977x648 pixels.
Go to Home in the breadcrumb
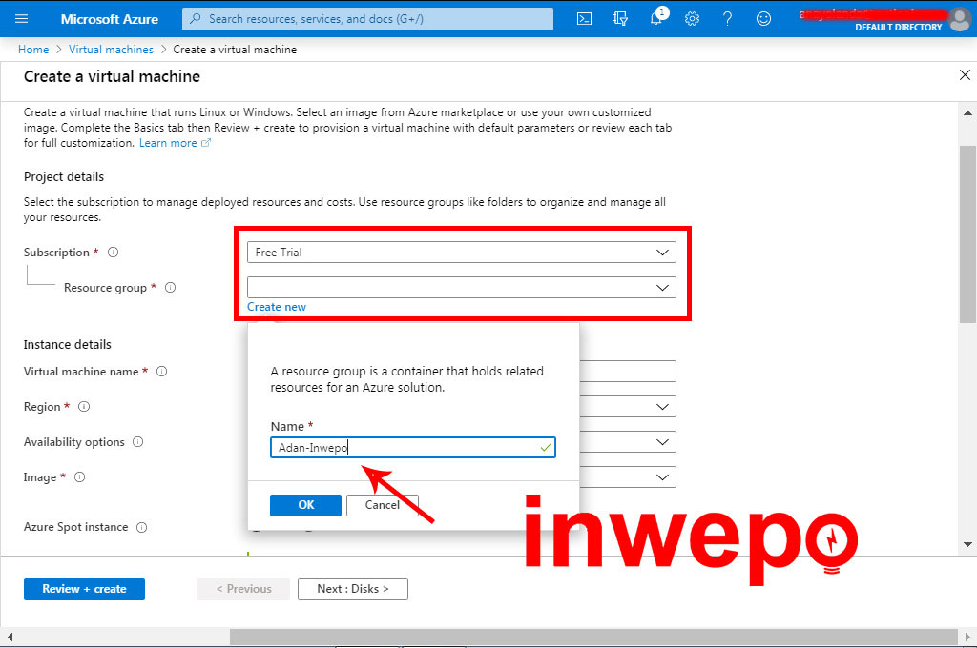pos(33,50)
